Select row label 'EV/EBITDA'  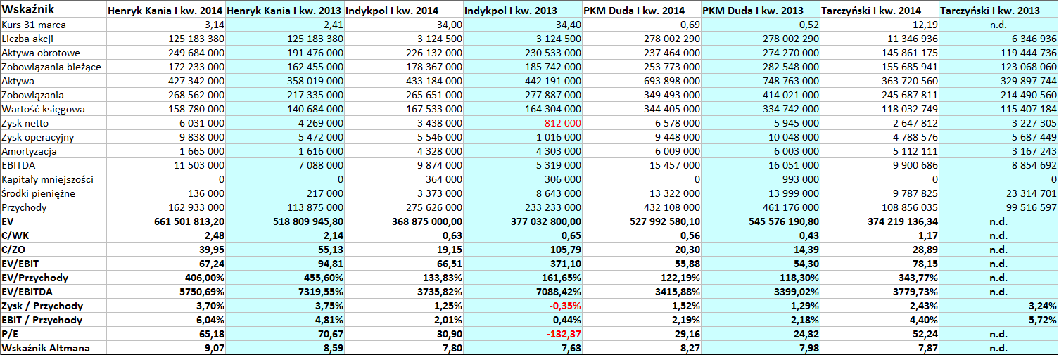[53, 292]
